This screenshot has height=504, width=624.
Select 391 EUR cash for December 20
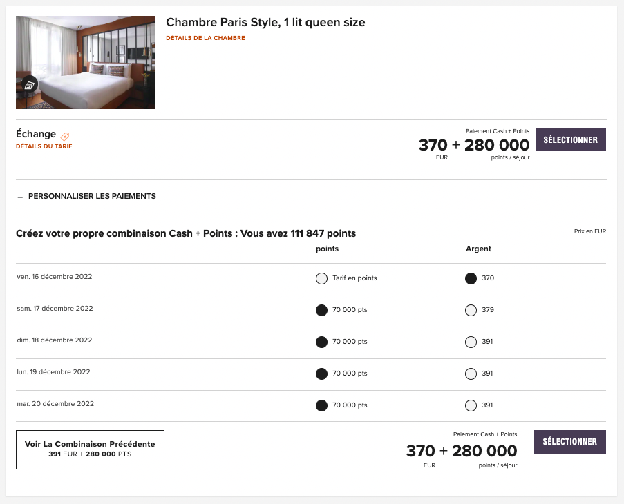470,405
